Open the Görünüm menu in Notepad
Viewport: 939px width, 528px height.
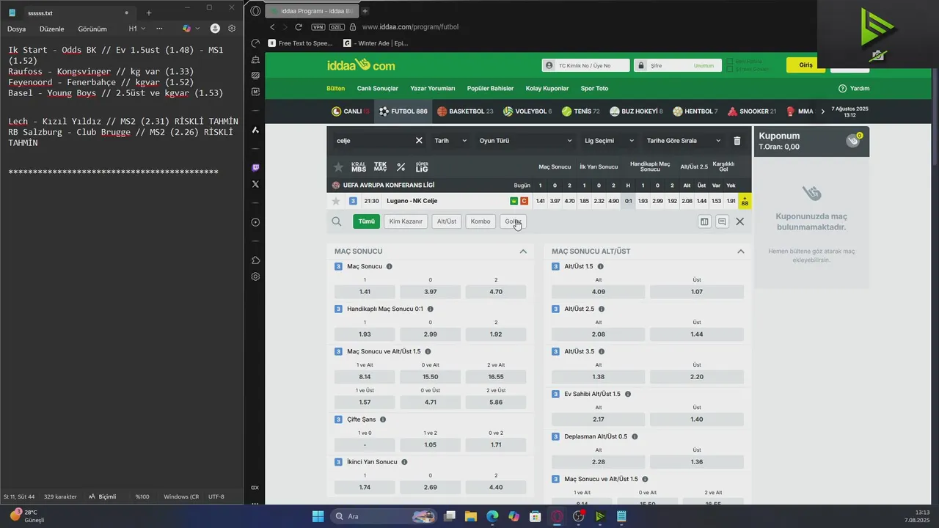(x=92, y=29)
